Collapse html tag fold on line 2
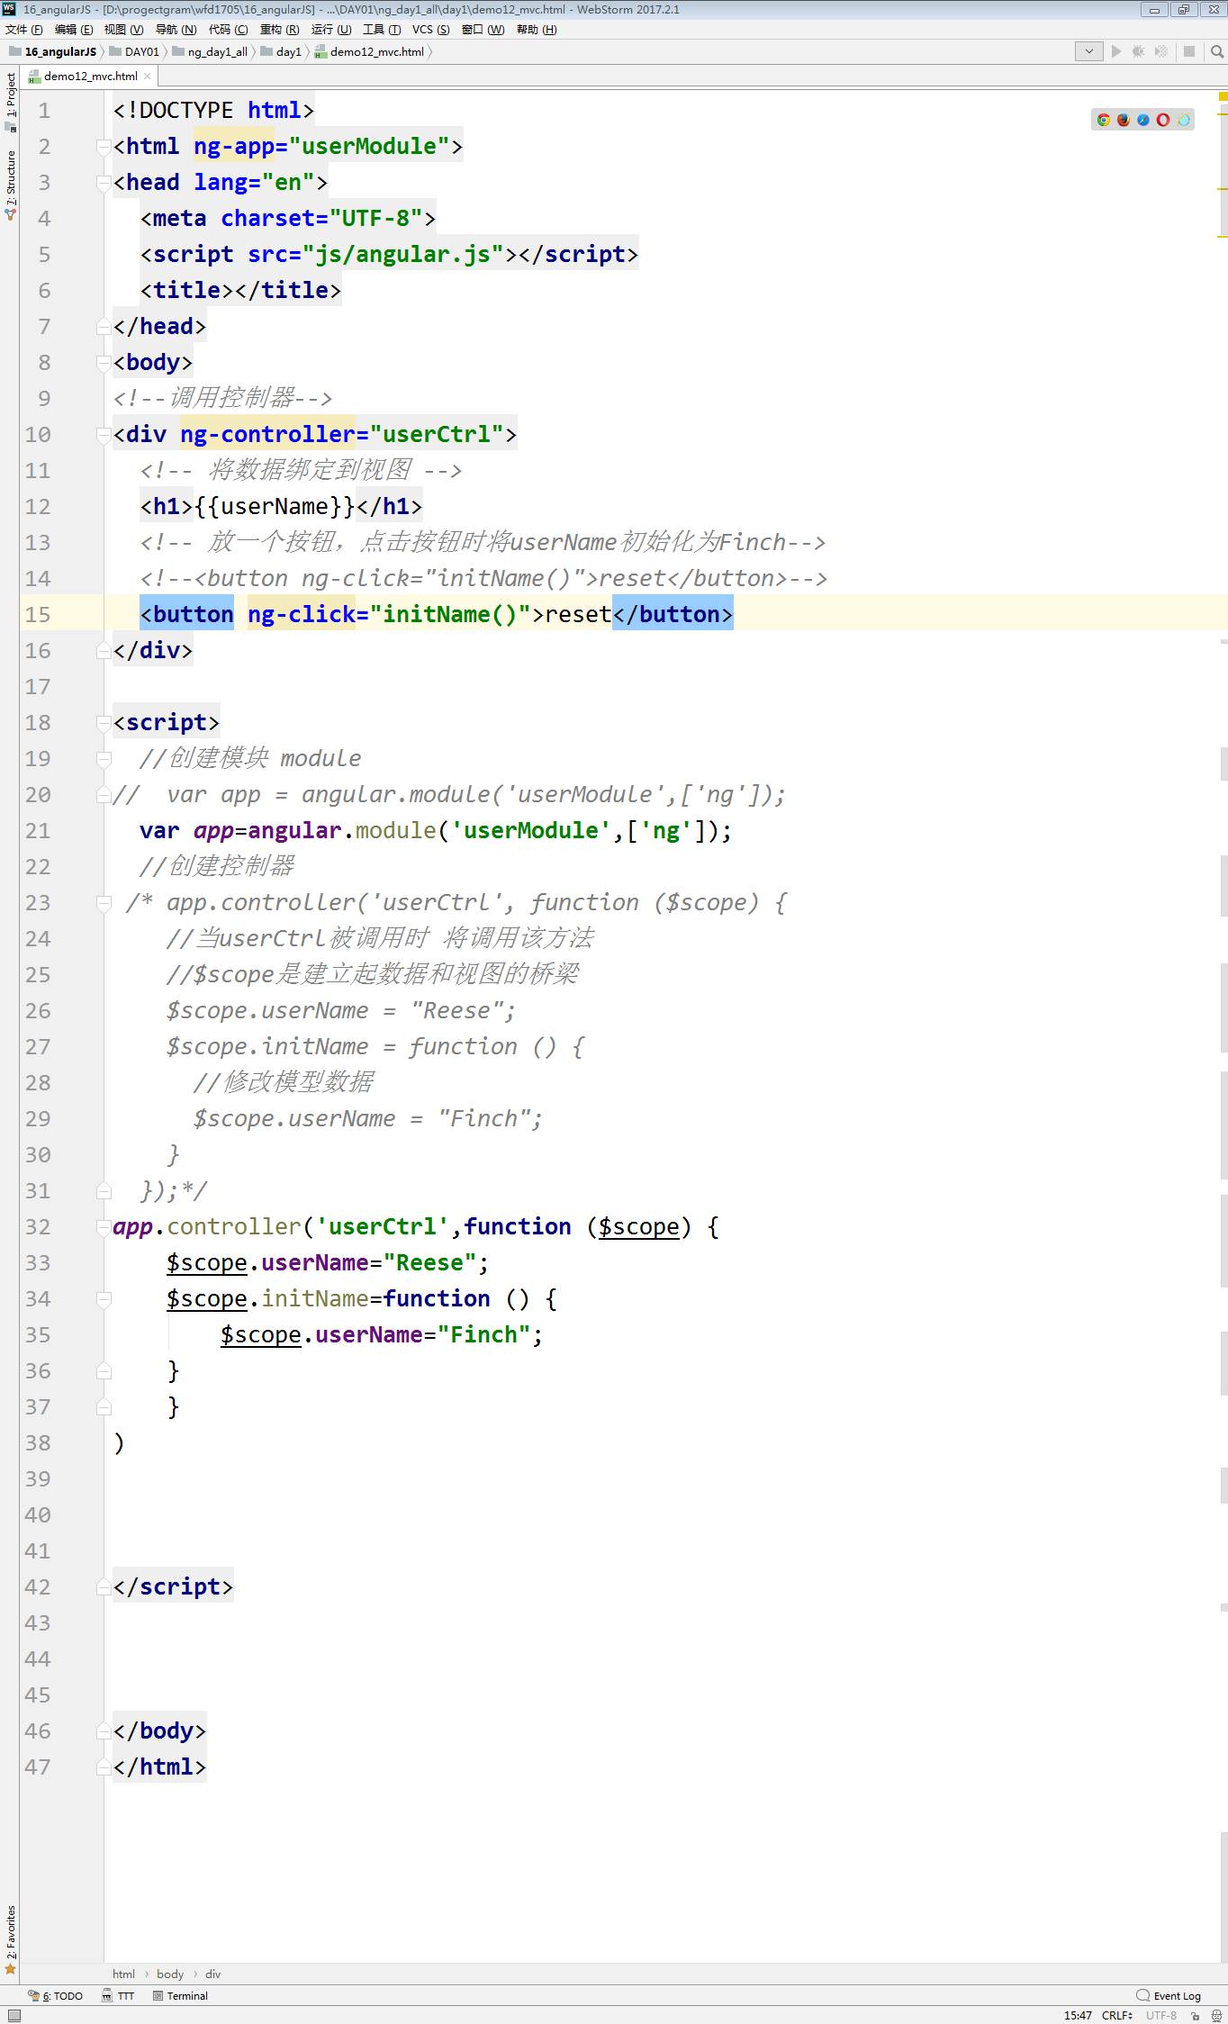Viewport: 1228px width, 2024px height. [104, 147]
